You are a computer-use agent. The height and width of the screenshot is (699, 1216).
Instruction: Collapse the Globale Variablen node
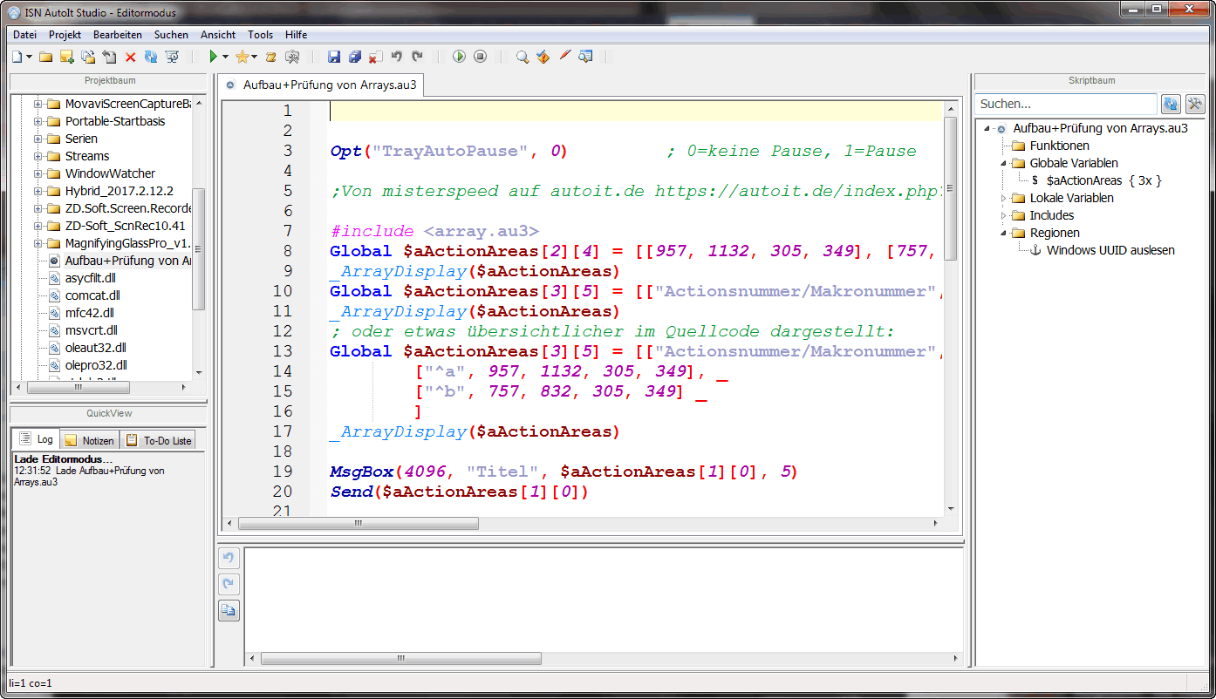pyautogui.click(x=1003, y=163)
